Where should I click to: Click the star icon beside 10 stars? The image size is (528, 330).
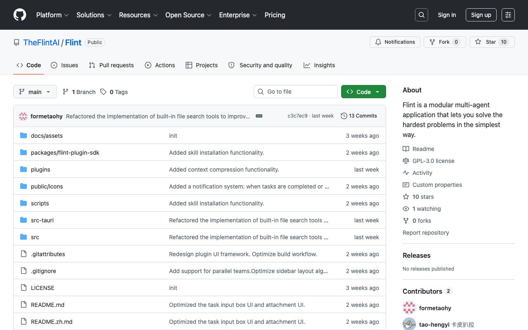pyautogui.click(x=406, y=197)
